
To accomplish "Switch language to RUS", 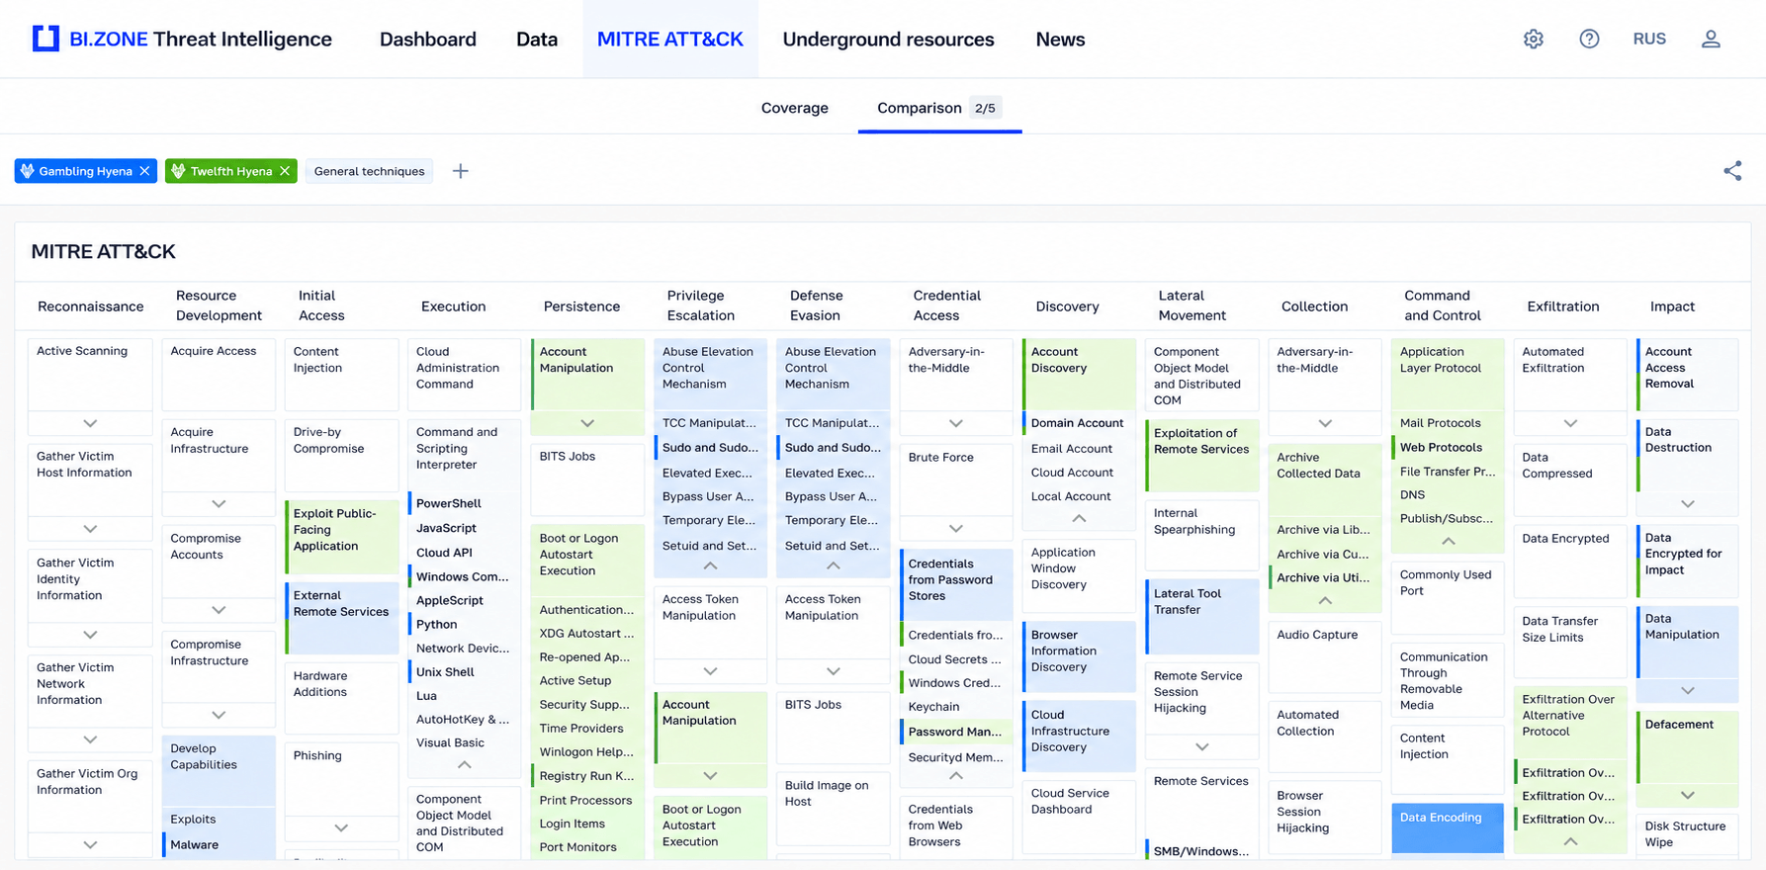I will [x=1649, y=39].
